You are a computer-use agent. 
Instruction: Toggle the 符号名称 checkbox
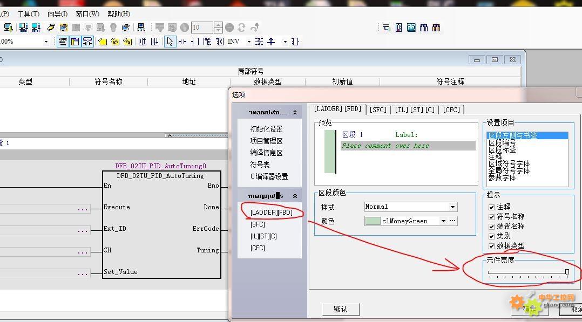pyautogui.click(x=491, y=216)
